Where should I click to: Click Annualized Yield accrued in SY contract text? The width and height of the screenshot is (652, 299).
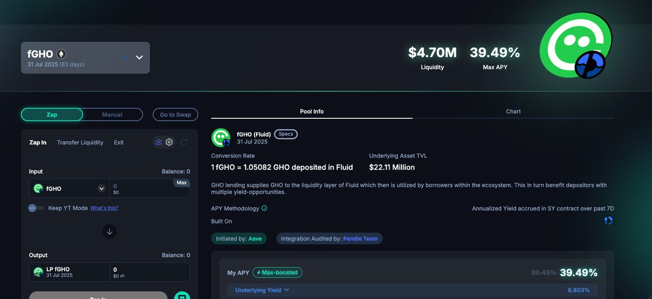point(543,208)
